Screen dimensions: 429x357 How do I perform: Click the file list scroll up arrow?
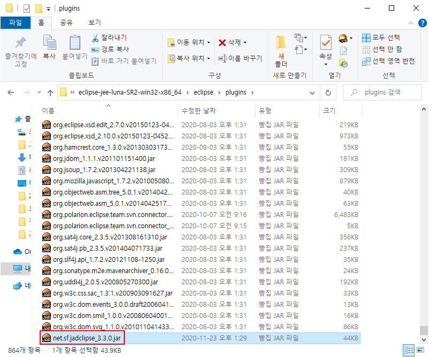coord(424,109)
